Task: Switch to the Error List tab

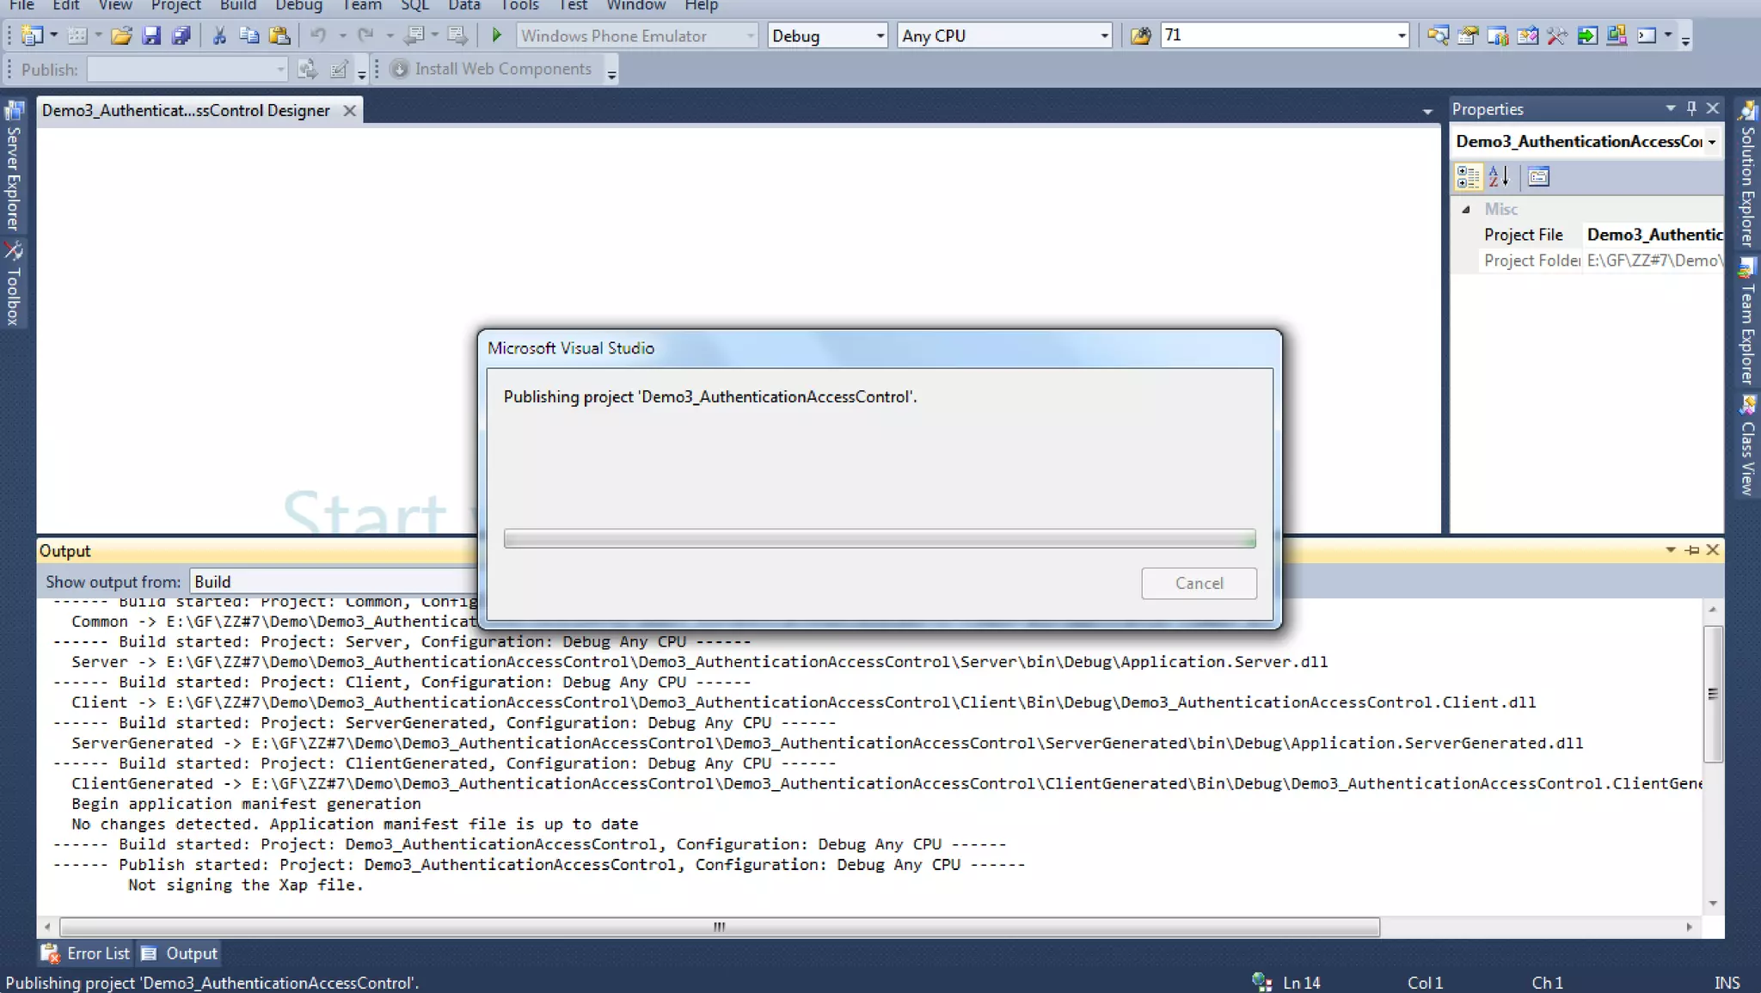Action: [x=86, y=953]
